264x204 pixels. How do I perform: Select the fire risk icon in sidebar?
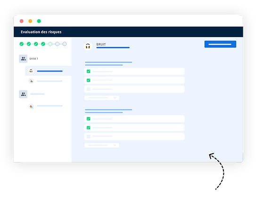31,106
